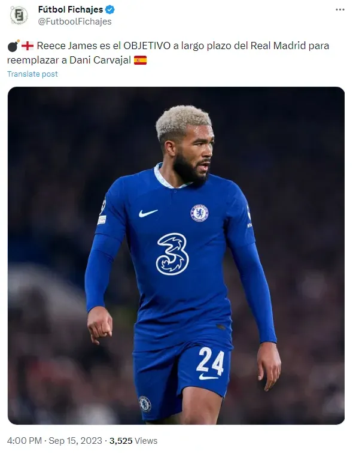Click the England flag emoji

[28, 46]
